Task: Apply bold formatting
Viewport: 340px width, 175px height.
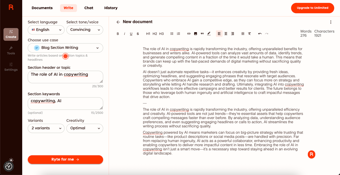Action: 118,33
